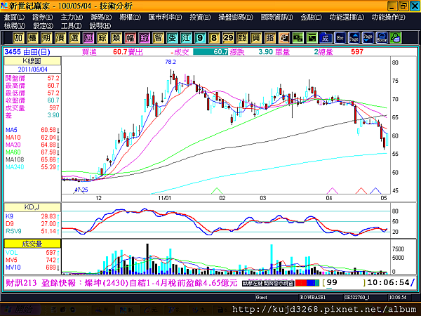Image resolution: width=421 pixels, height=316 pixels.
Task: Click the orange window-layout toolbar icon
Action: coord(283,38)
